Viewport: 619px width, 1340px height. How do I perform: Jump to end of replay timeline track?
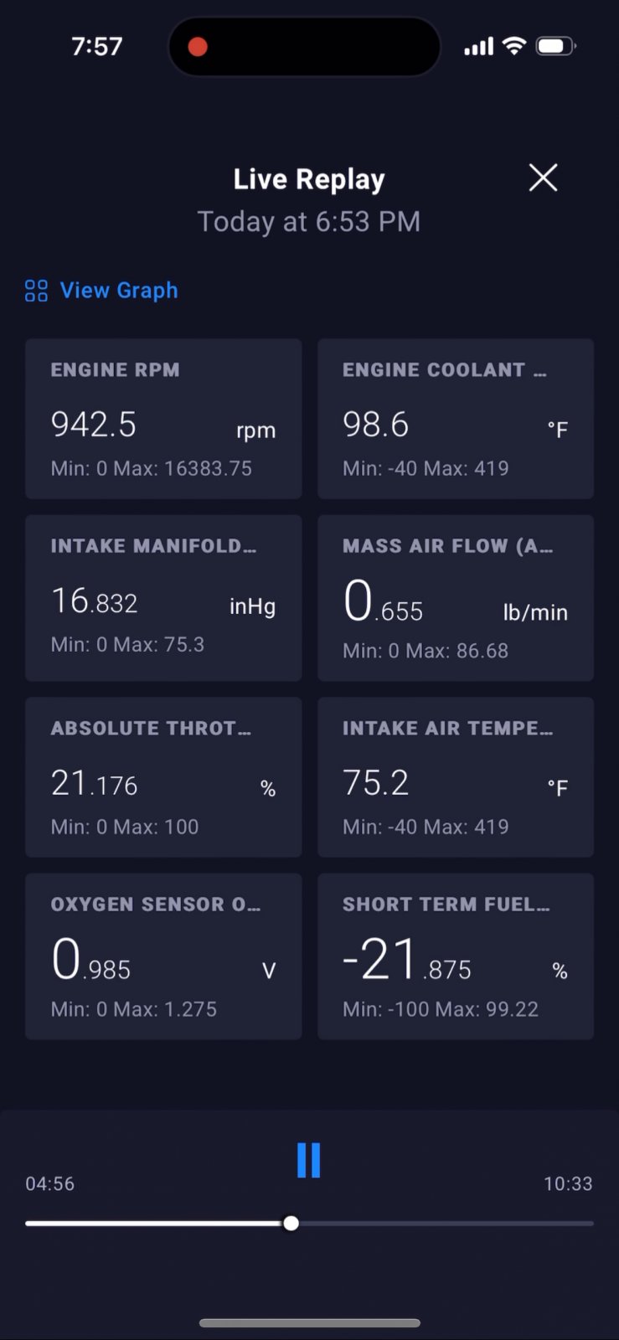[x=589, y=1224]
